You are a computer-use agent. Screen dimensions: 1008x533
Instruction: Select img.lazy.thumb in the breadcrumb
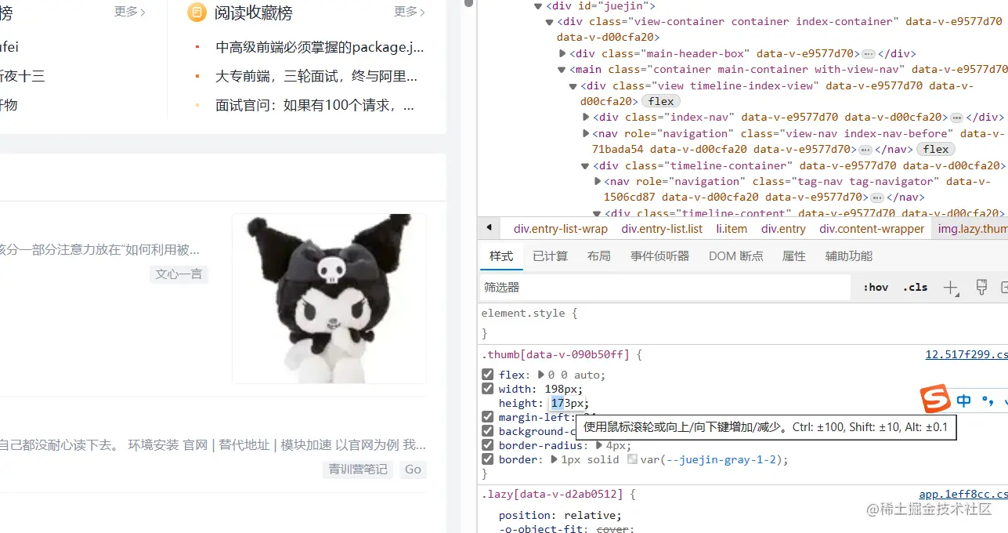pyautogui.click(x=973, y=229)
